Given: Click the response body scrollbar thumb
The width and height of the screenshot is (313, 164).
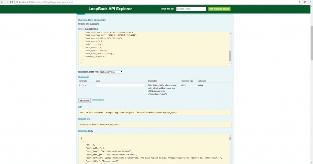Looking at the screenshot, I should click(x=230, y=138).
